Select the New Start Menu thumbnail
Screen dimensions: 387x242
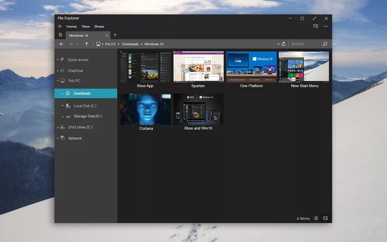point(304,67)
